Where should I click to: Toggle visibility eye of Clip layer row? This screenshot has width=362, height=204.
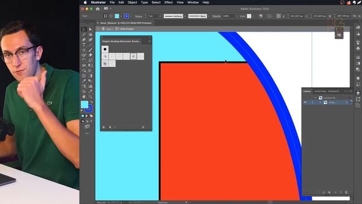pos(305,102)
